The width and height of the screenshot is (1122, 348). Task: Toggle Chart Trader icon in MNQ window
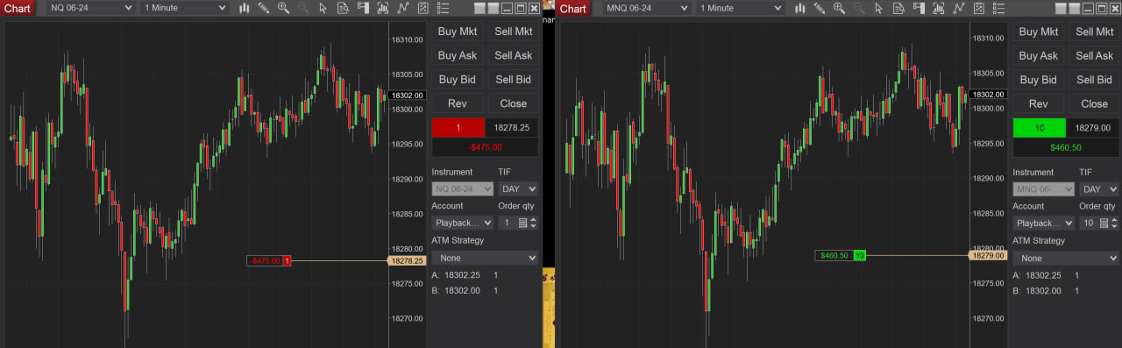(x=919, y=8)
